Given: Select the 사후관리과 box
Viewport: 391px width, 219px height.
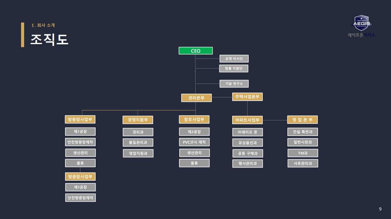Looking at the screenshot, I should pyautogui.click(x=303, y=163).
